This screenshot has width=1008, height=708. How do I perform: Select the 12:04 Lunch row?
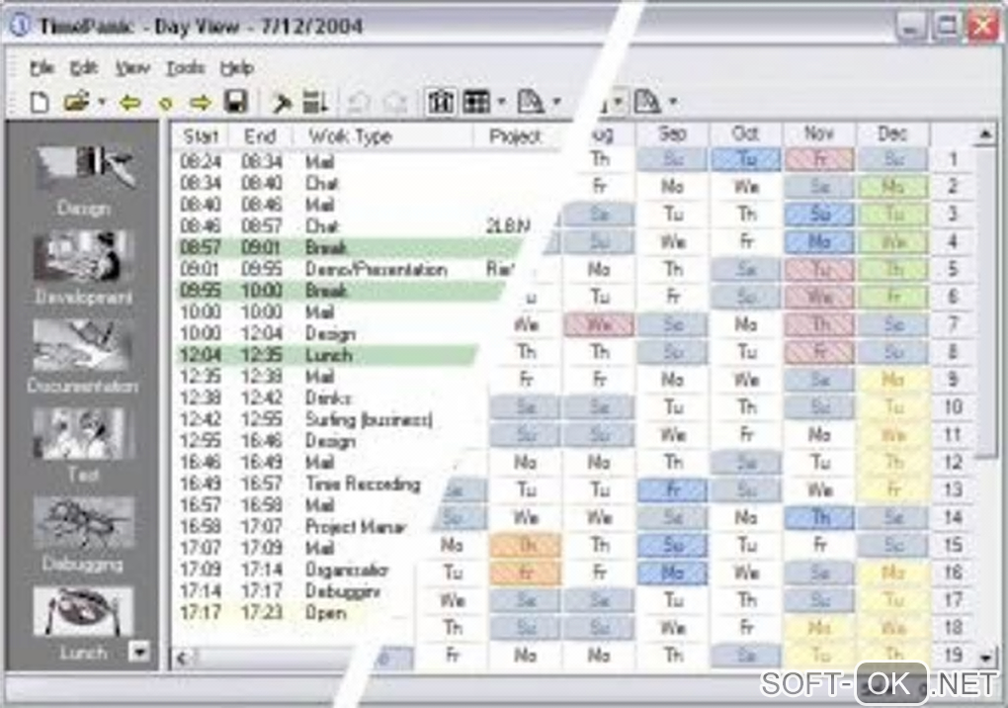click(328, 355)
